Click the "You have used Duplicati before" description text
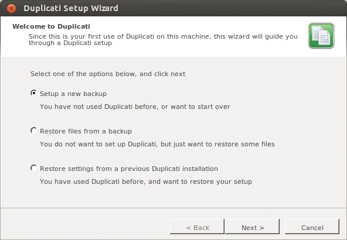 (146, 181)
